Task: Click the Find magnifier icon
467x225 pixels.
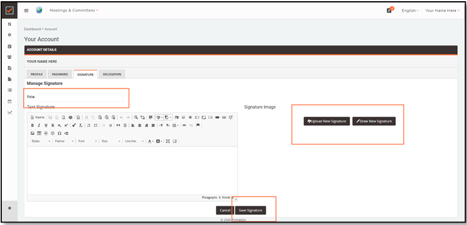Action: click(x=136, y=118)
